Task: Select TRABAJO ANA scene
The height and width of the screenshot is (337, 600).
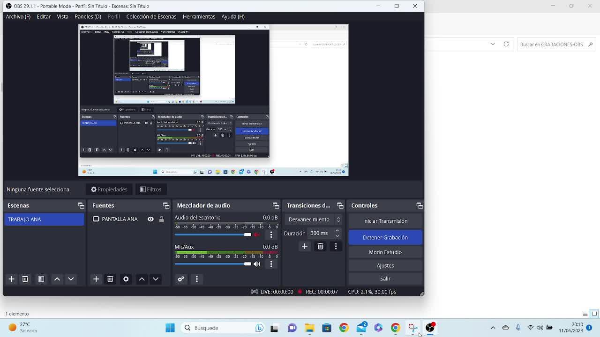Action: (x=44, y=219)
